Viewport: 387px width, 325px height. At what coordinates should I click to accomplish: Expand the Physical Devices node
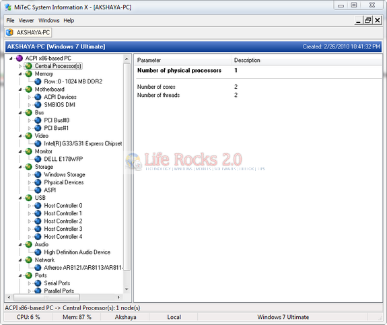pyautogui.click(x=30, y=182)
